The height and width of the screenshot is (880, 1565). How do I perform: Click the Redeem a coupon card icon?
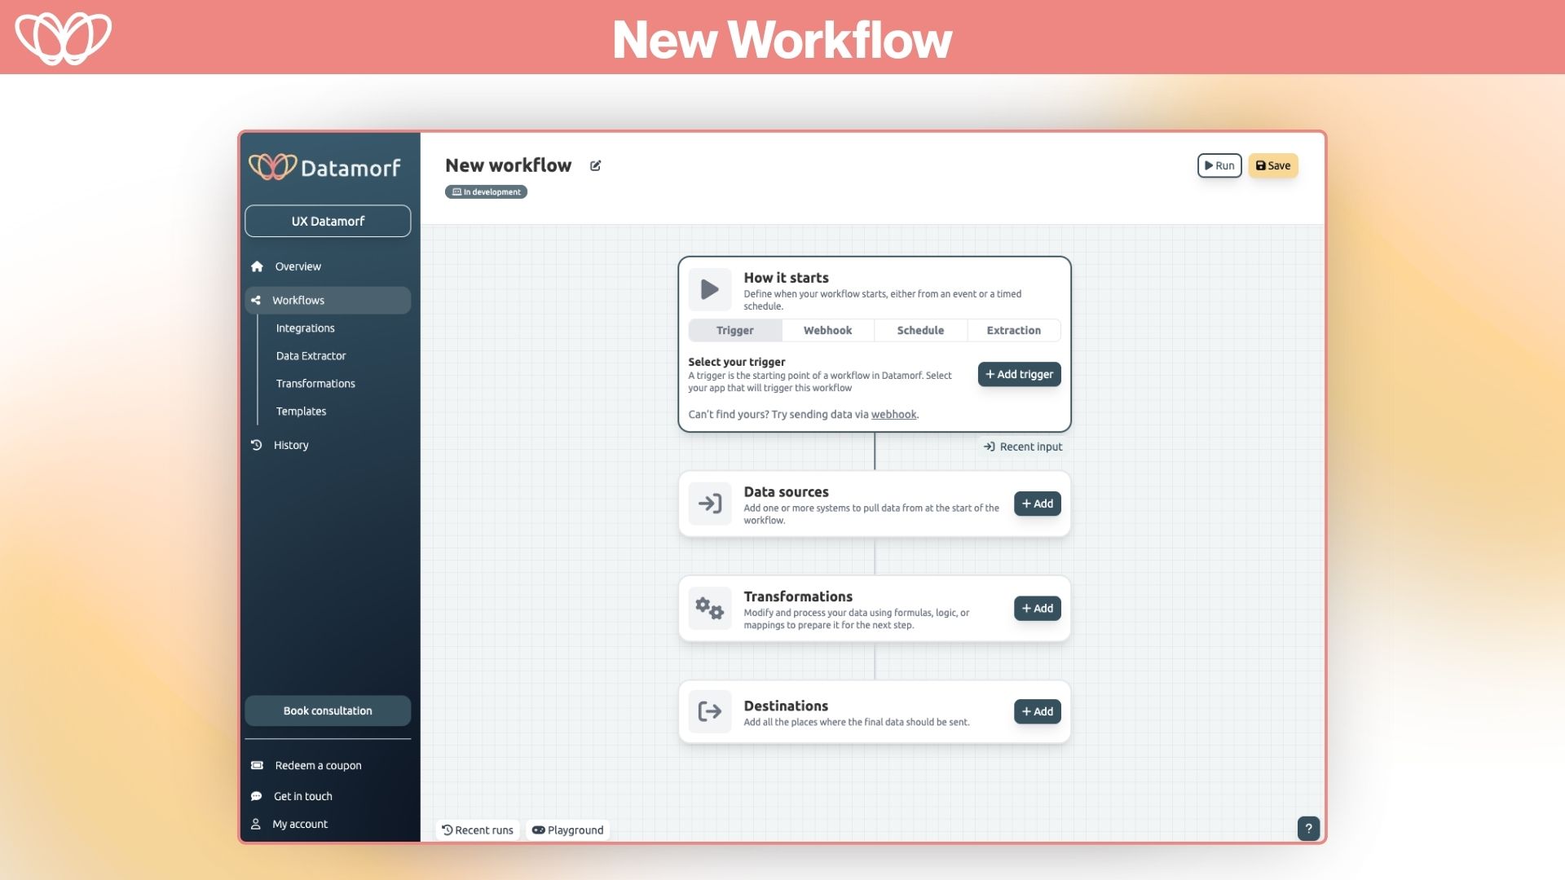tap(257, 765)
